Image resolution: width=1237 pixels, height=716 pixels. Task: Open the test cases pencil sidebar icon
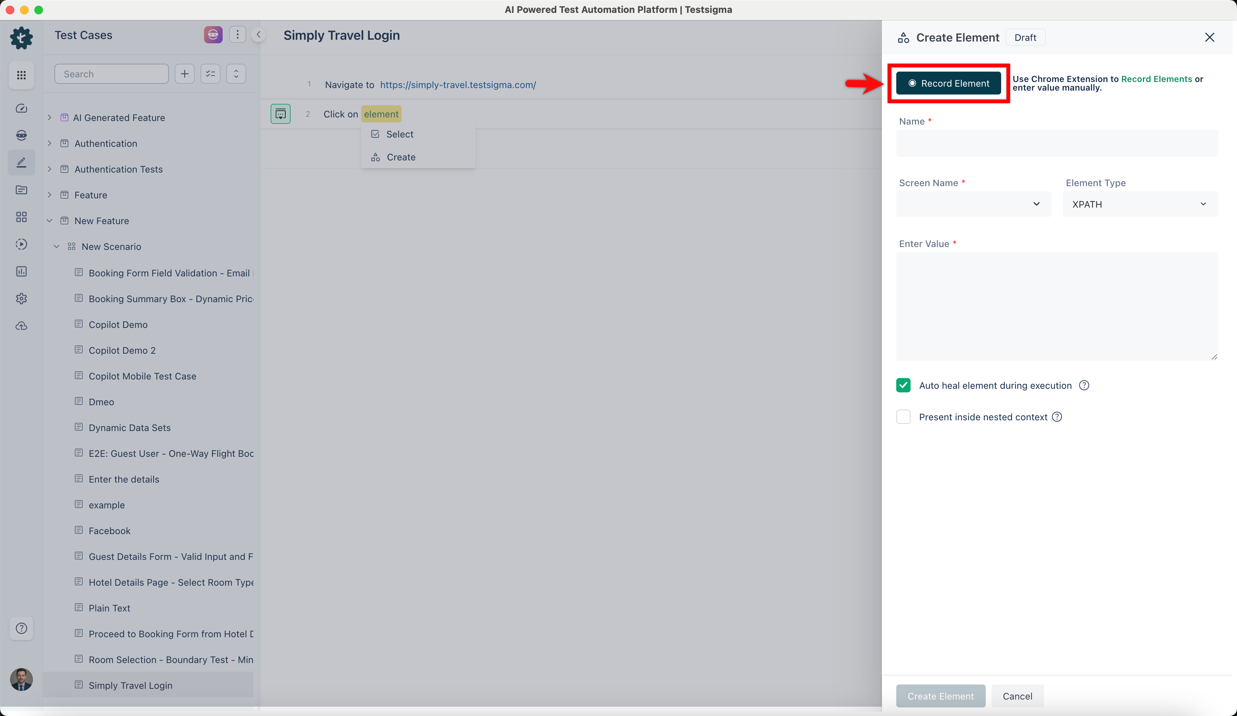(x=21, y=163)
